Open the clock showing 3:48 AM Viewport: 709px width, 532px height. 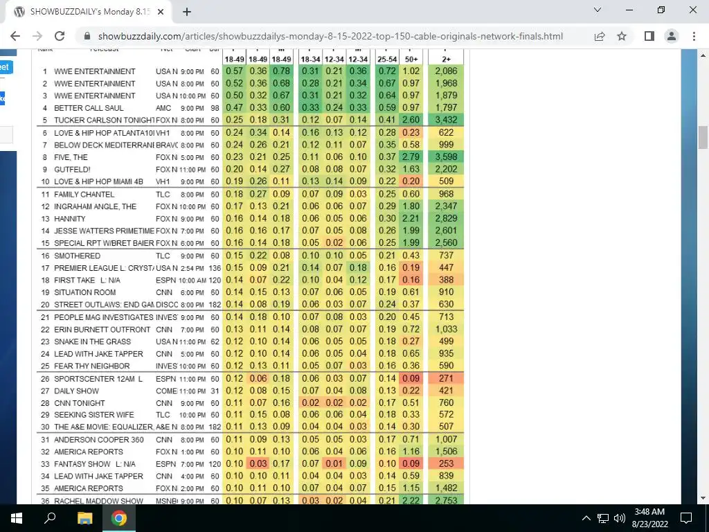point(649,518)
